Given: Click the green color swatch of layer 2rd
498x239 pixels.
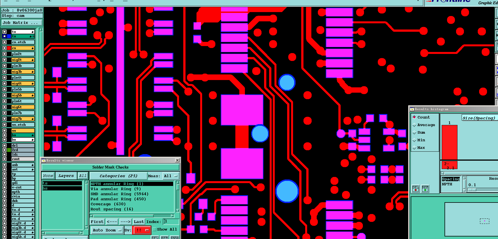Looking at the screenshot, I should pos(9,150).
